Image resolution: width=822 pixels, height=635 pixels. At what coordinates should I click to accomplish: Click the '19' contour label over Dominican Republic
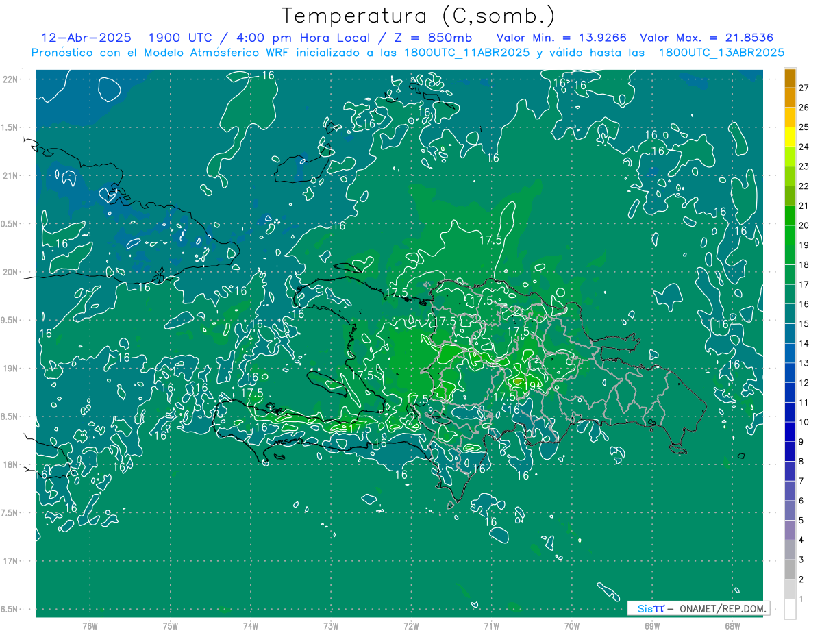point(529,387)
